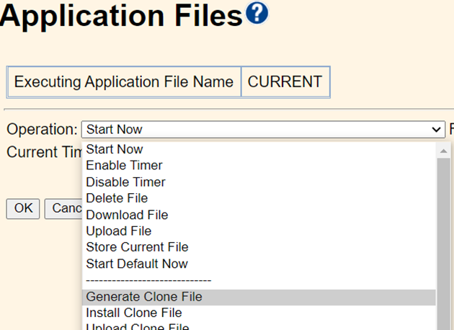Pick Upload Clone File option
The height and width of the screenshot is (330, 454).
(x=137, y=326)
